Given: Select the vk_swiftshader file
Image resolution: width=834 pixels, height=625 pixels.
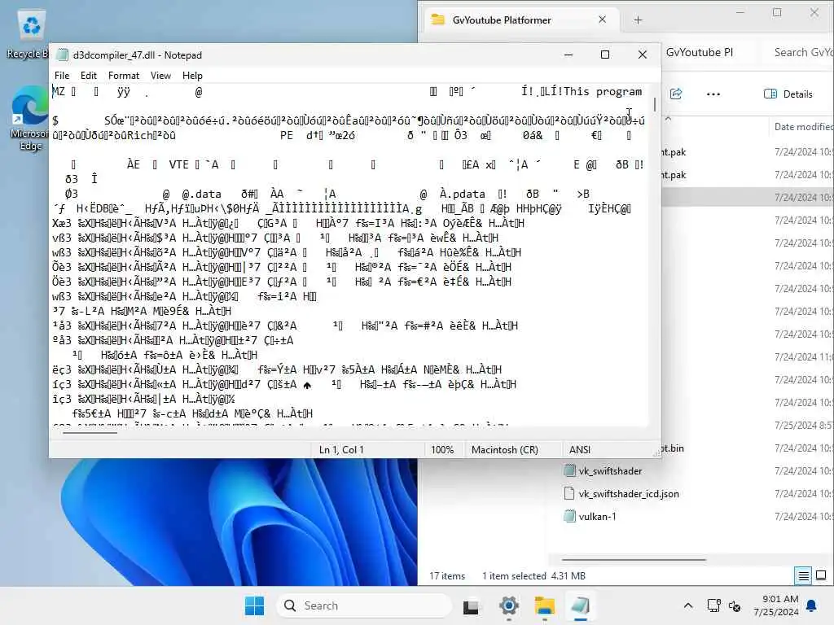Looking at the screenshot, I should (610, 471).
